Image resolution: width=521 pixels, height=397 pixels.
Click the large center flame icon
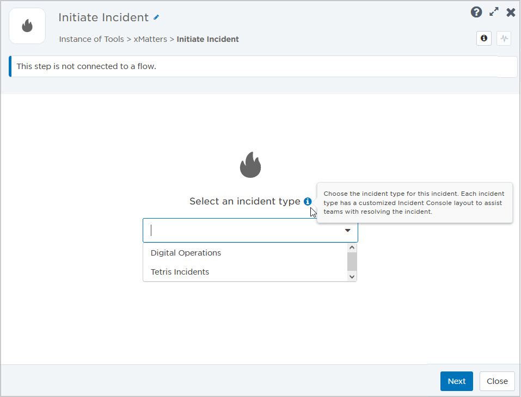tap(250, 165)
